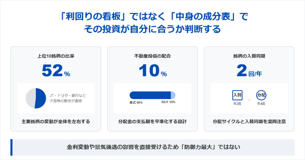
Task: Click the 主要銘柄の変動が全体を左右する caption
Action: pyautogui.click(x=56, y=122)
